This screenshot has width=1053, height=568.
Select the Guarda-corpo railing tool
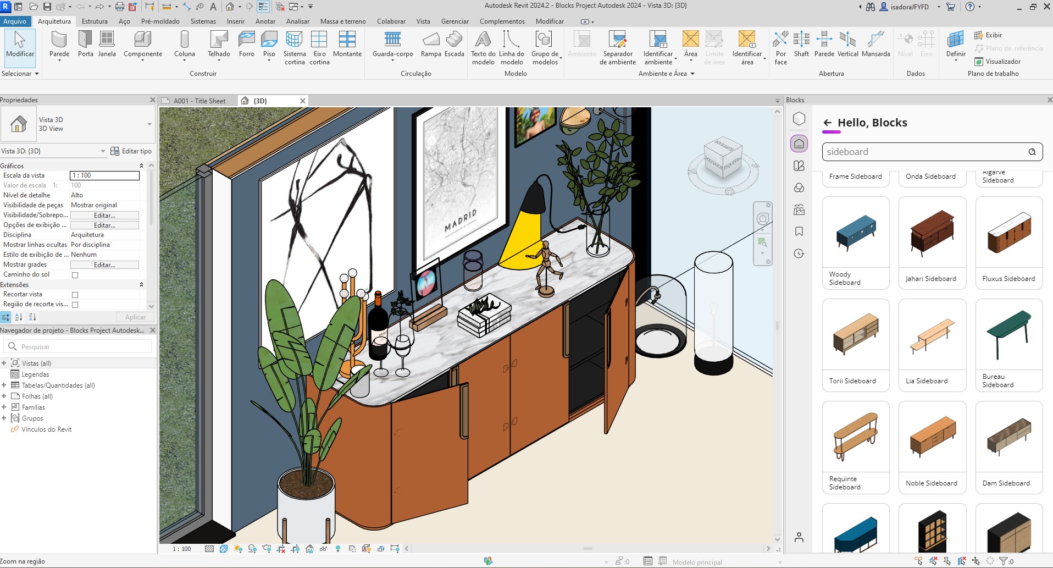click(x=393, y=44)
